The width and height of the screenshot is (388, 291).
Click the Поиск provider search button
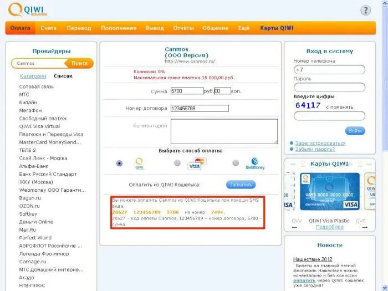point(79,63)
